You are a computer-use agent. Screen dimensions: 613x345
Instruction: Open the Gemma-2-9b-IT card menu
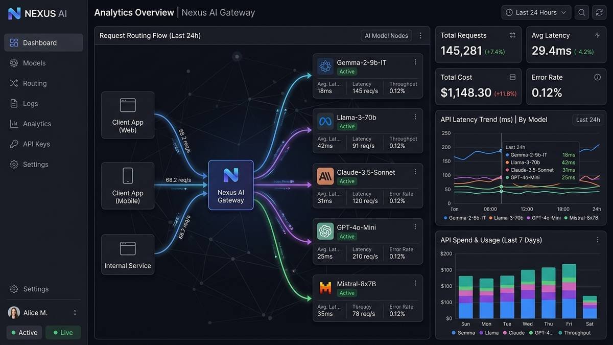point(415,62)
